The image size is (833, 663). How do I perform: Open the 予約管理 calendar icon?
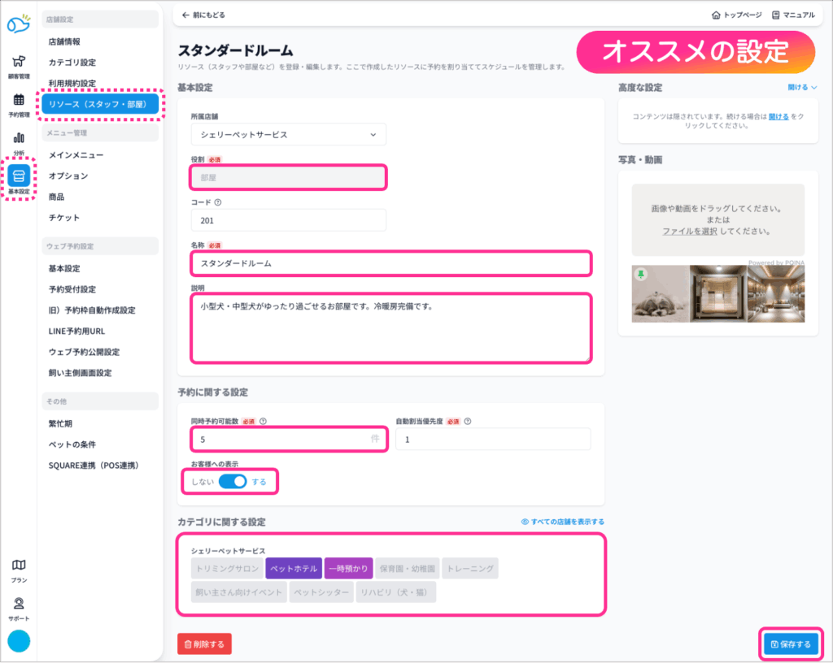coord(19,104)
